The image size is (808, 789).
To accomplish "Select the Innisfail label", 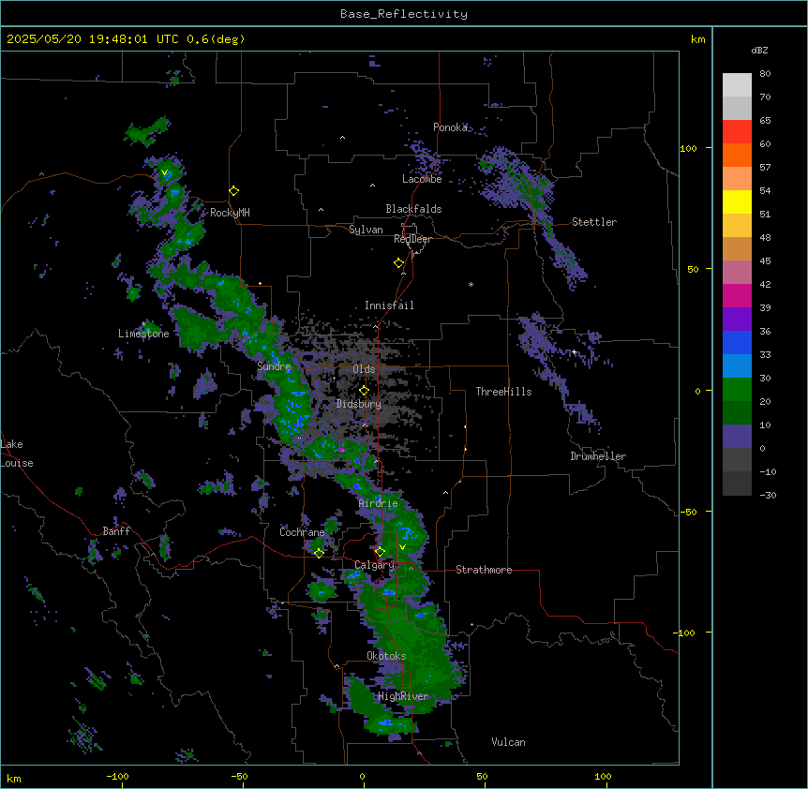I will [x=389, y=305].
